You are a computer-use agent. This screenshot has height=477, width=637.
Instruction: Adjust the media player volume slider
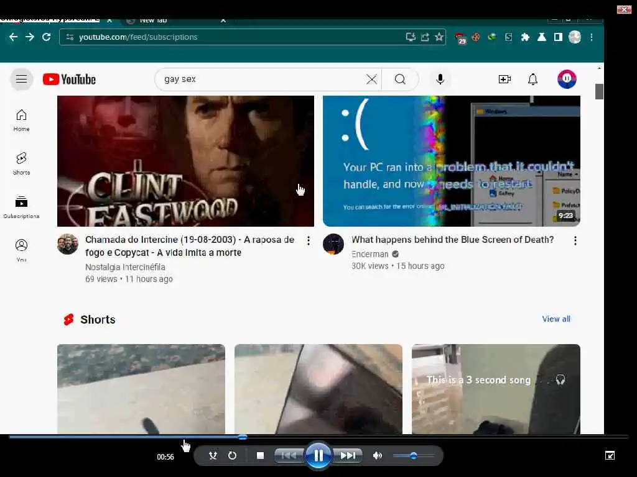pos(414,456)
